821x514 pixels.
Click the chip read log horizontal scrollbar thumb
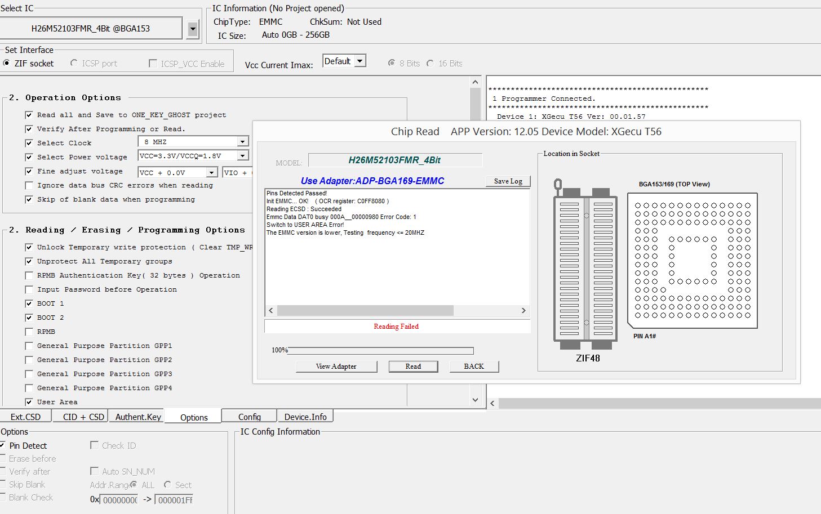point(365,310)
